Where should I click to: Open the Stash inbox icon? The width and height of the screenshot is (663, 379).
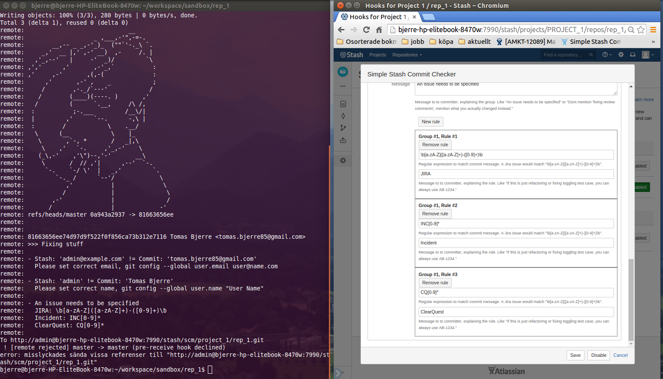pos(633,55)
